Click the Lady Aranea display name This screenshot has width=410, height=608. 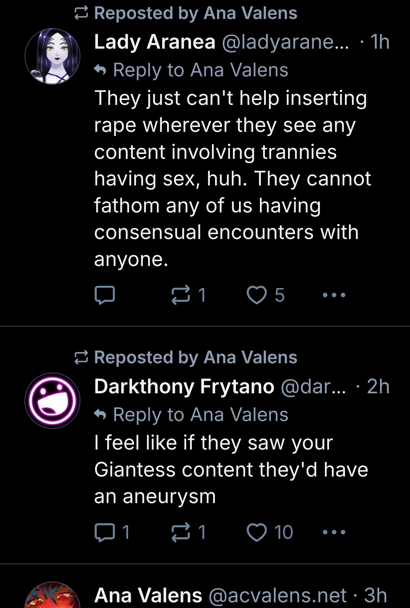pos(155,42)
